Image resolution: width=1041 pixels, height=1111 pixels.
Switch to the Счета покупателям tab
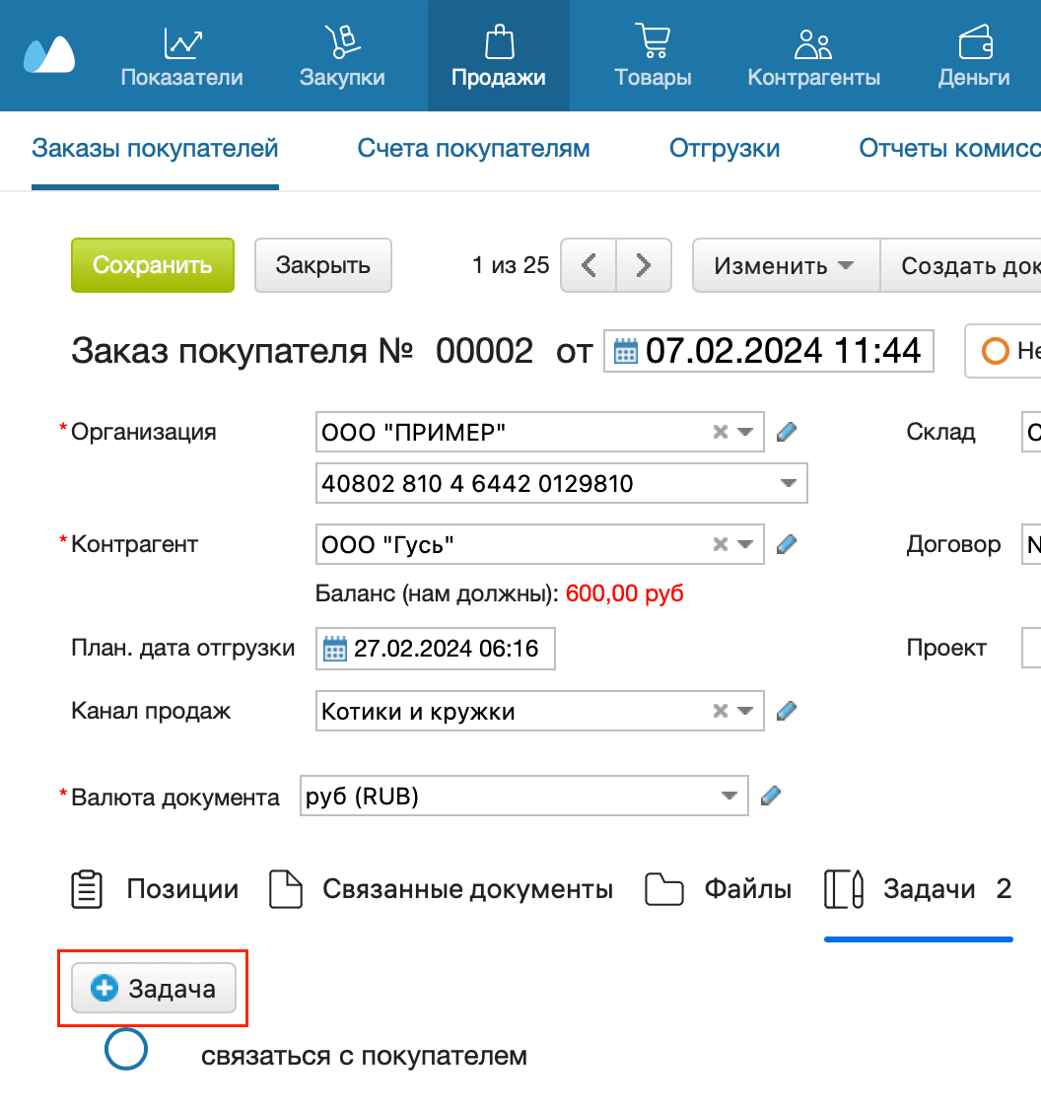473,148
